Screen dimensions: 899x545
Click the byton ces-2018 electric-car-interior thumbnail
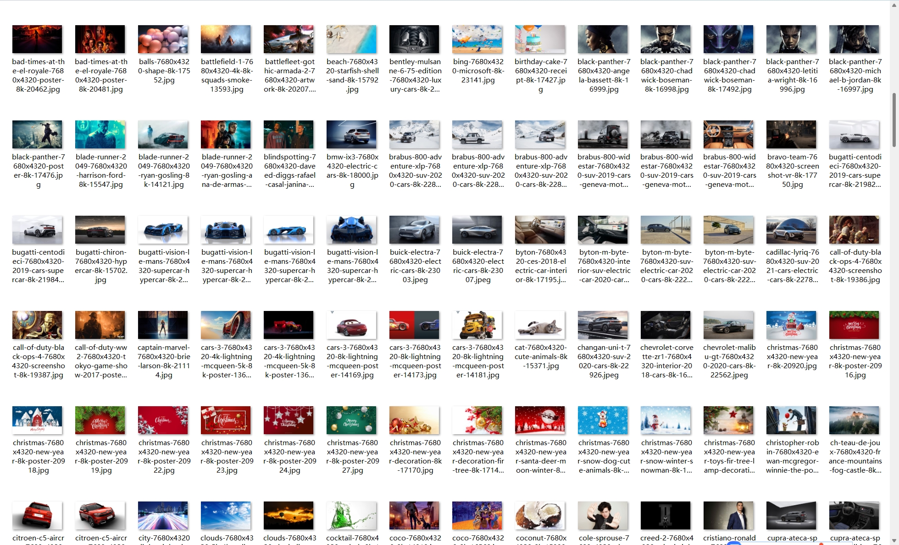pos(540,230)
